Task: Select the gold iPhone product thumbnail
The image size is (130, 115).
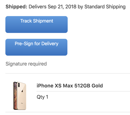Action: pyautogui.click(x=20, y=96)
